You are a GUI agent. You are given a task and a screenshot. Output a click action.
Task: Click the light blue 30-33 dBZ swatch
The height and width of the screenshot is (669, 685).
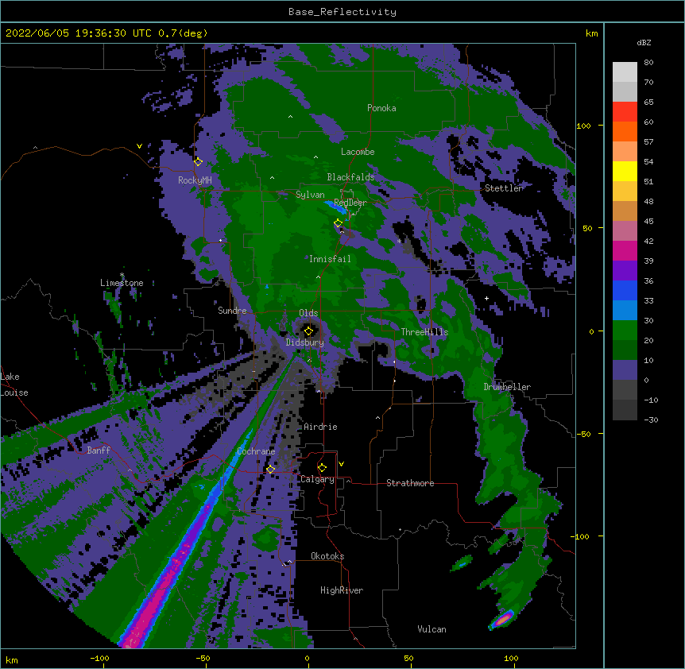(625, 310)
